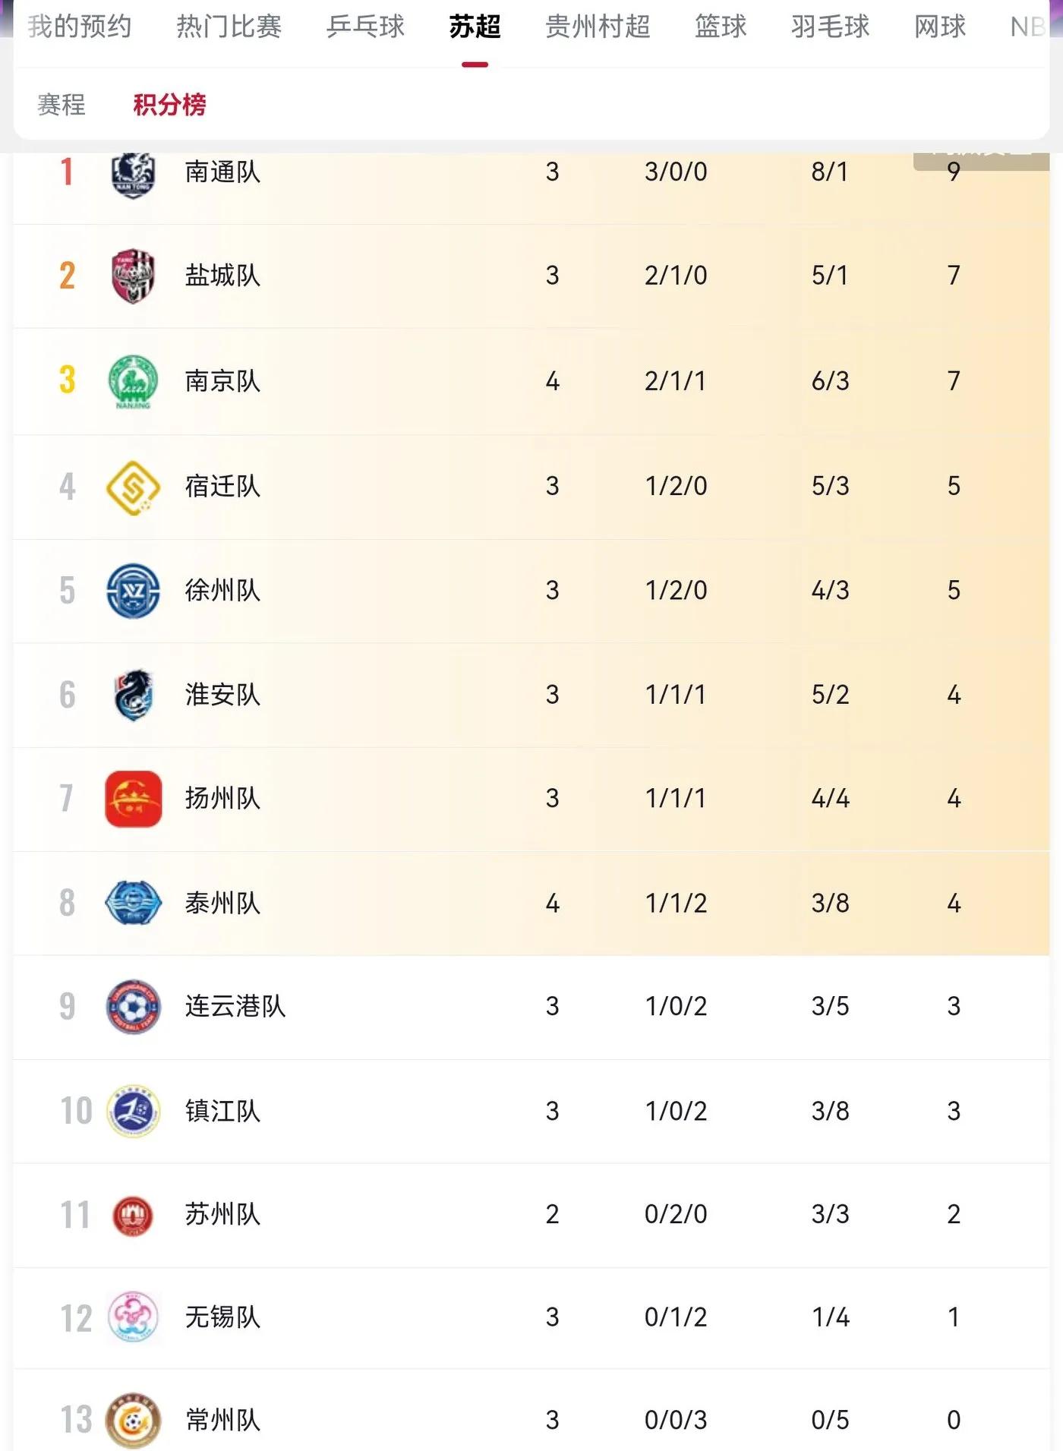Switch to the 赛程 tab

pyautogui.click(x=62, y=105)
